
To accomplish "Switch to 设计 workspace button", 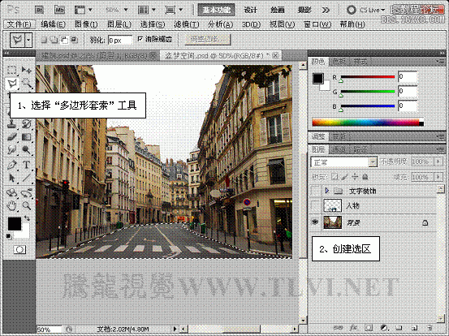I will point(250,10).
